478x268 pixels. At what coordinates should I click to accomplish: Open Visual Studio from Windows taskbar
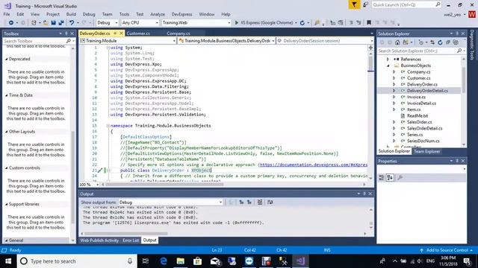coord(300,261)
